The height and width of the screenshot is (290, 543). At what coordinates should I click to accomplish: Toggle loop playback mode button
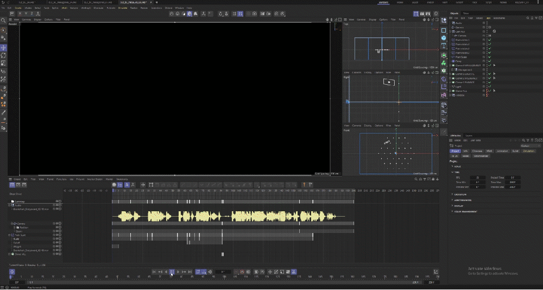pos(198,272)
